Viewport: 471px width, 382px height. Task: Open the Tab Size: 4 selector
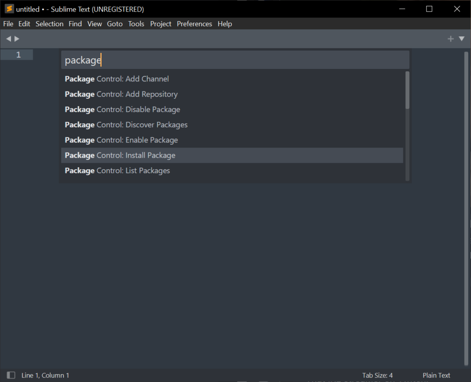(377, 376)
